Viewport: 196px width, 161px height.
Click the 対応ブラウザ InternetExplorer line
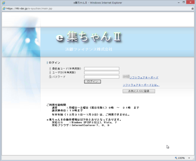tap(81, 125)
